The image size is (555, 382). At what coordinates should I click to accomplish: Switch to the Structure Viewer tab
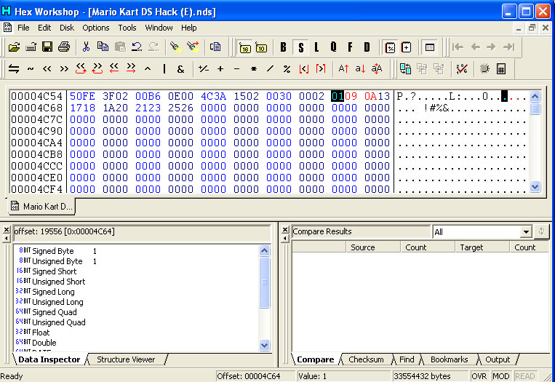point(126,359)
